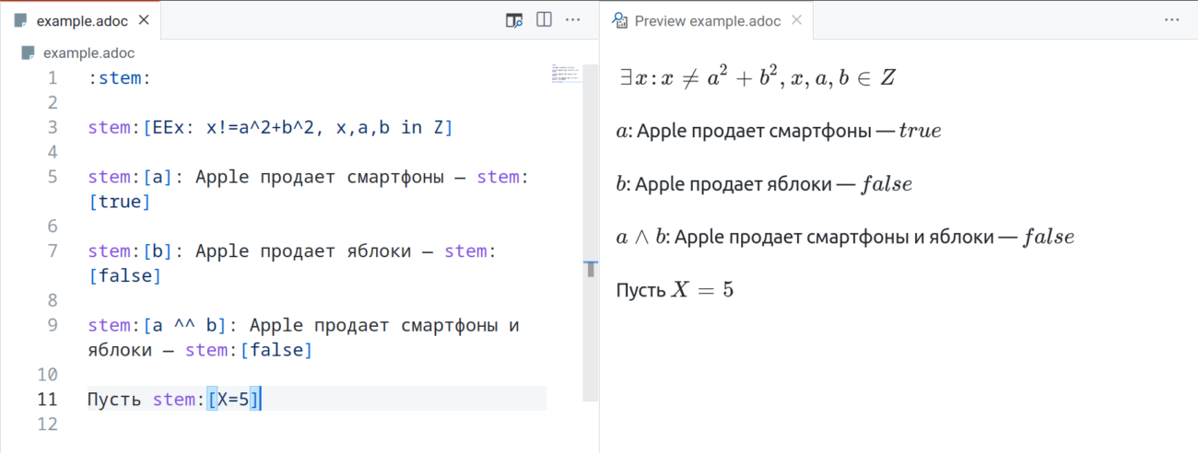Close the Preview example.adoc tab
The image size is (1198, 453).
pyautogui.click(x=796, y=20)
